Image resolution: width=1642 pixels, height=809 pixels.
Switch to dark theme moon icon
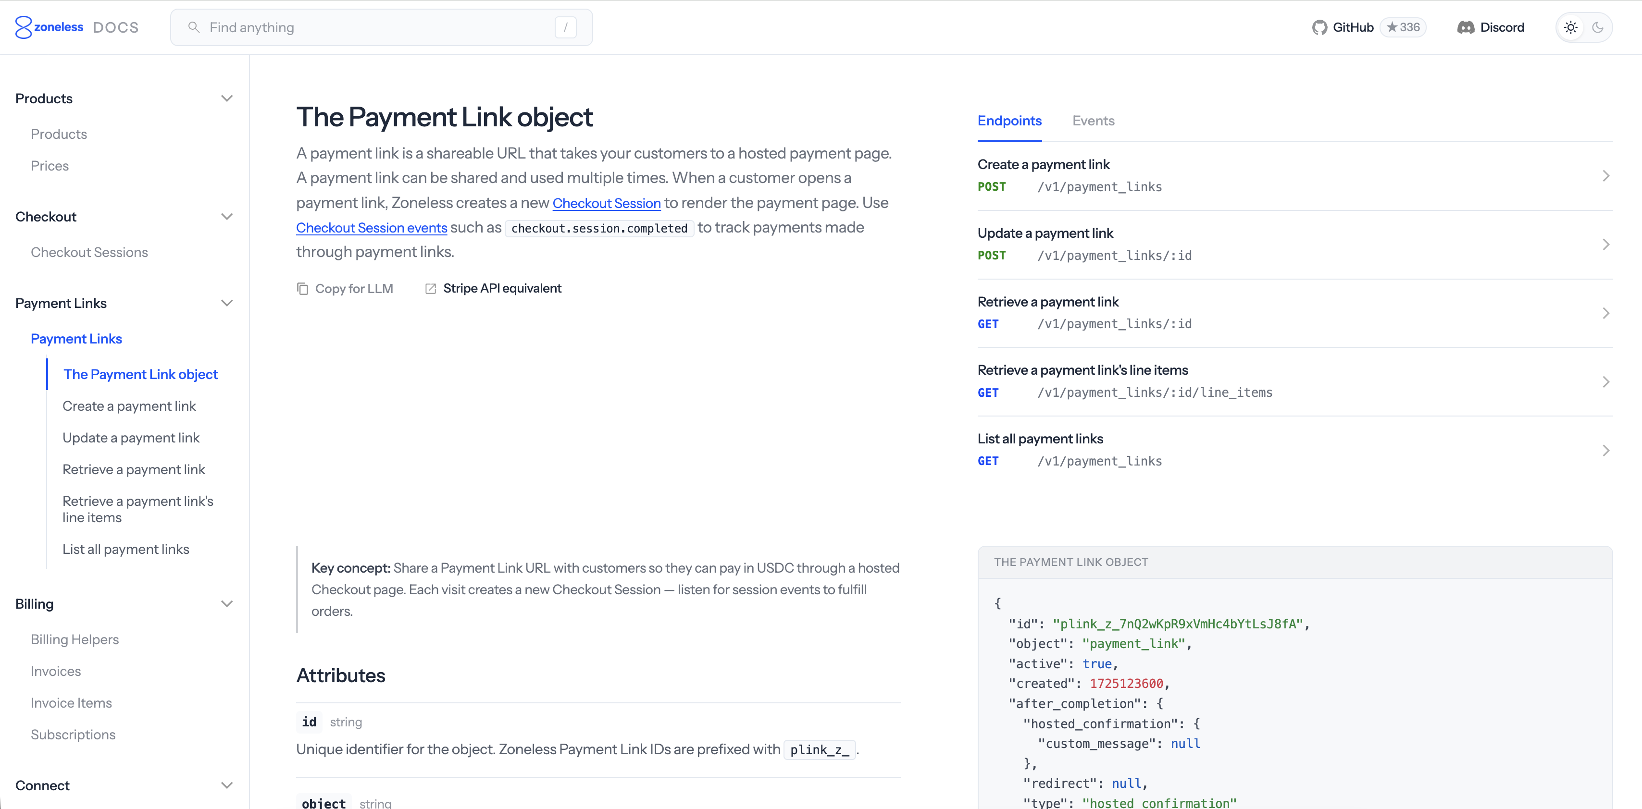(1597, 27)
